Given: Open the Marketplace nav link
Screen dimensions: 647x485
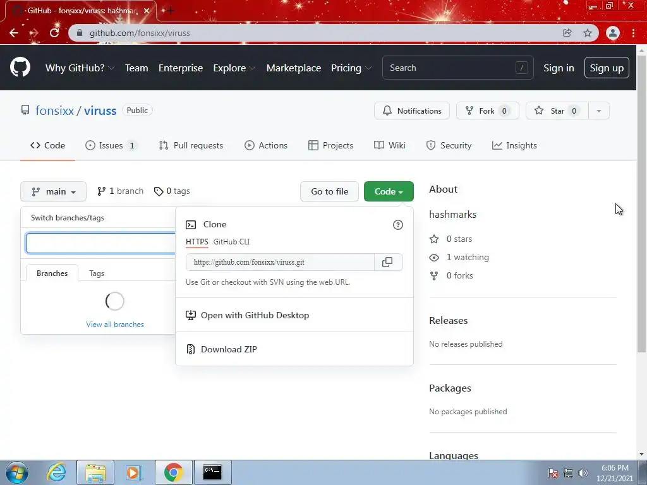Looking at the screenshot, I should 294,68.
